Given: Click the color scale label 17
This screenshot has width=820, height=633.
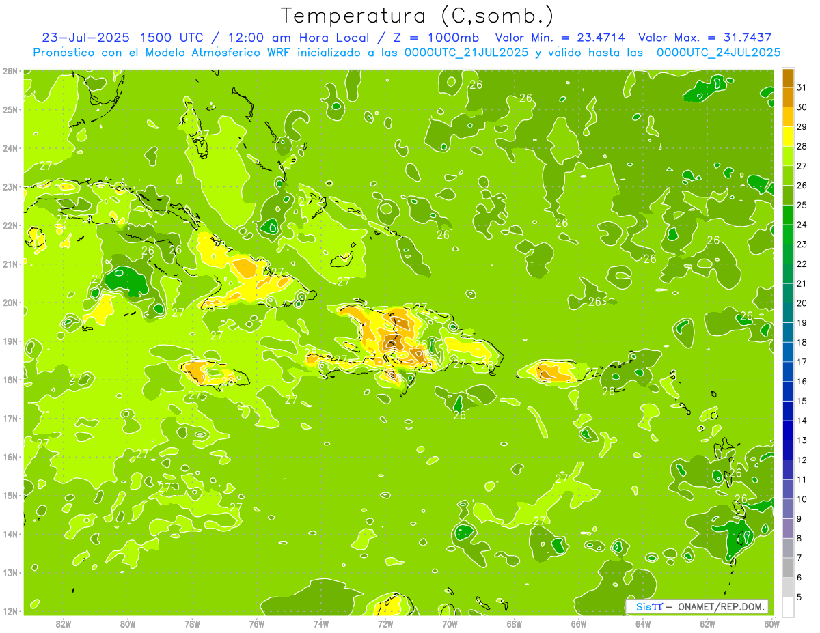Looking at the screenshot, I should [x=802, y=362].
